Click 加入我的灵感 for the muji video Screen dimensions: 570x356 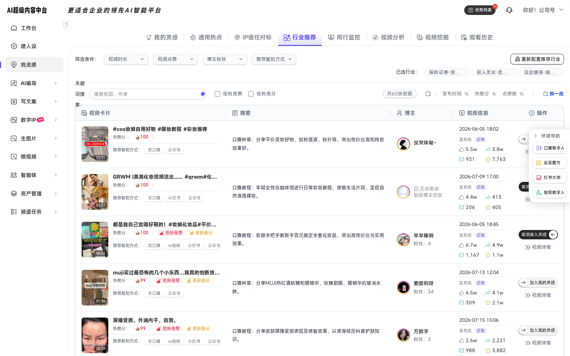click(538, 283)
